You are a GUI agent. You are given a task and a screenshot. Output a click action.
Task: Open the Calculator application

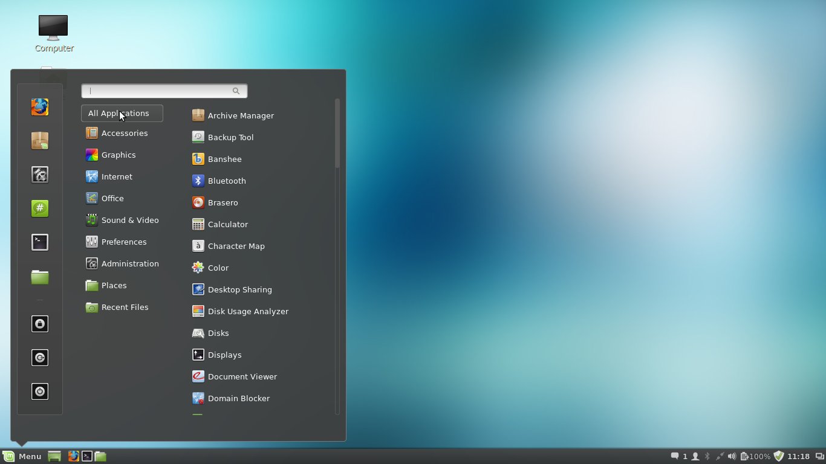[x=227, y=224]
